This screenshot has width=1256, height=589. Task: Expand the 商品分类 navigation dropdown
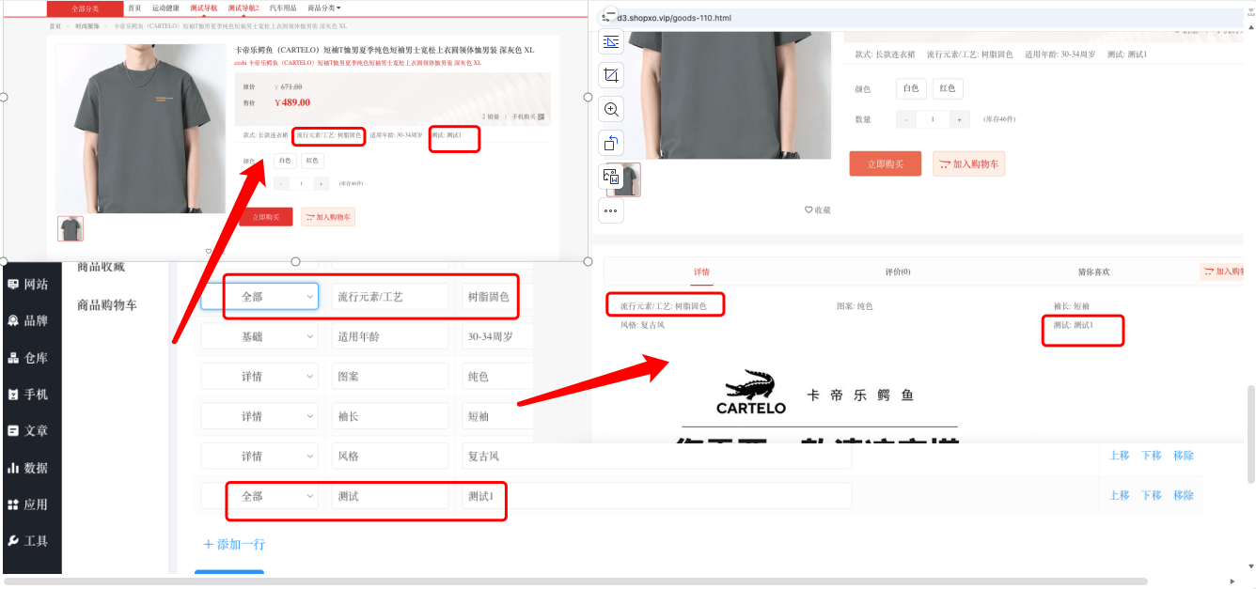click(324, 8)
